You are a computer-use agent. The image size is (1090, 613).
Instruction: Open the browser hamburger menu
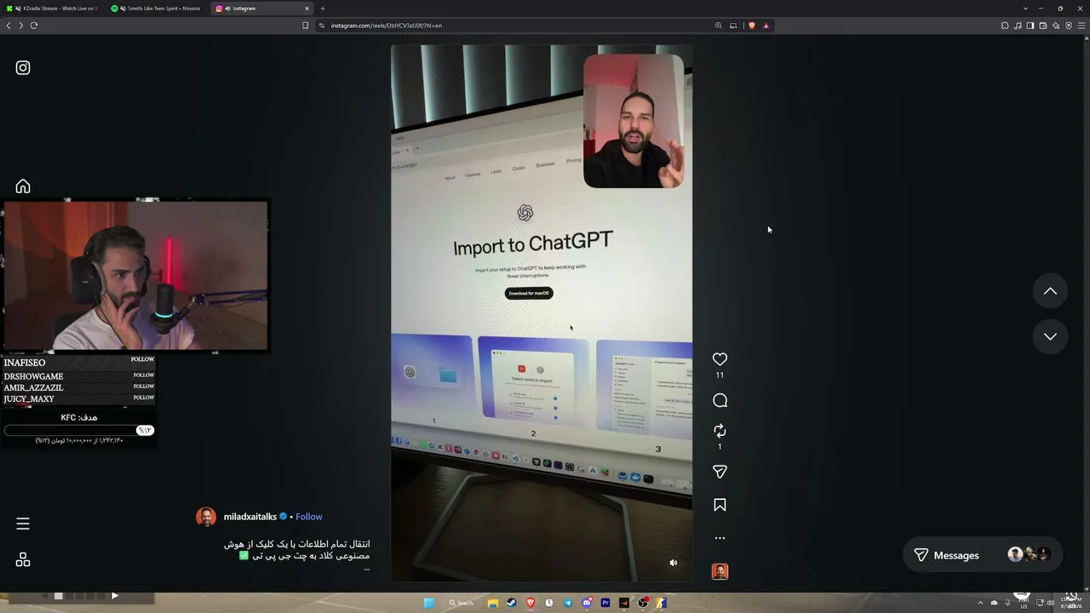pyautogui.click(x=1081, y=26)
